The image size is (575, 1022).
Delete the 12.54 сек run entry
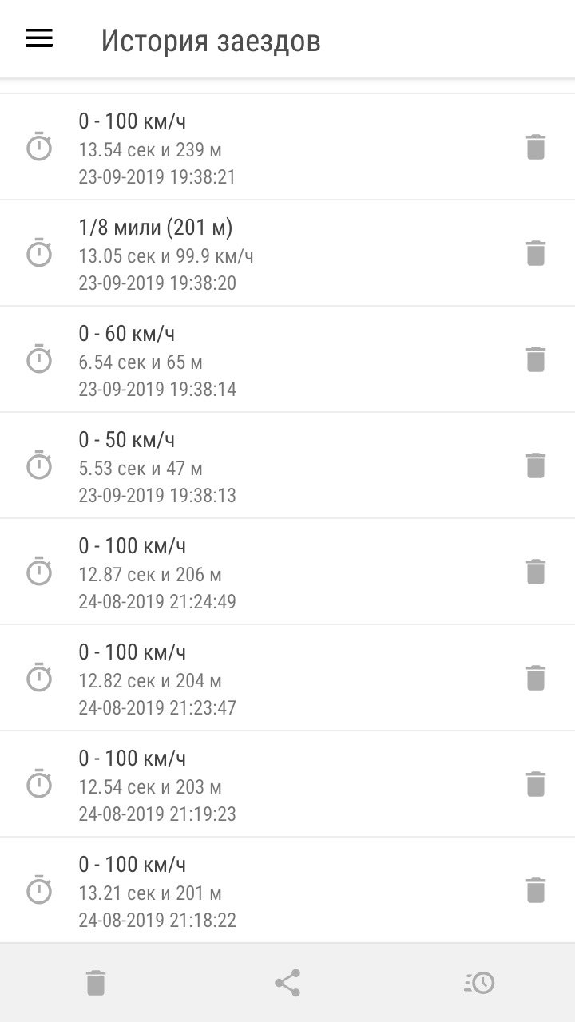point(535,784)
